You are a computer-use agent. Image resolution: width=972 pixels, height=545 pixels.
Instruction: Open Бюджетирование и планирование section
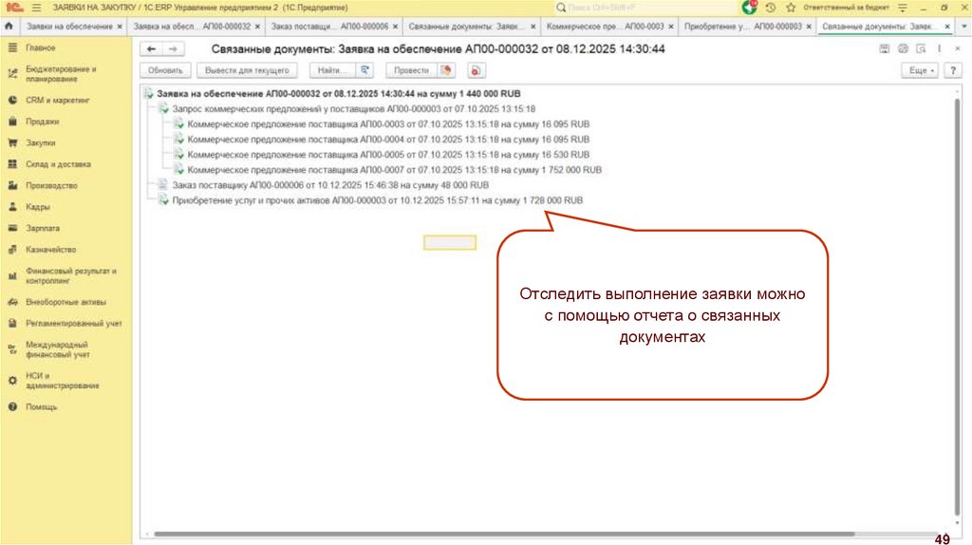click(61, 74)
